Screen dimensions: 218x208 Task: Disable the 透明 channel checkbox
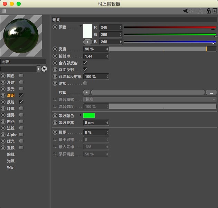(x=21, y=95)
